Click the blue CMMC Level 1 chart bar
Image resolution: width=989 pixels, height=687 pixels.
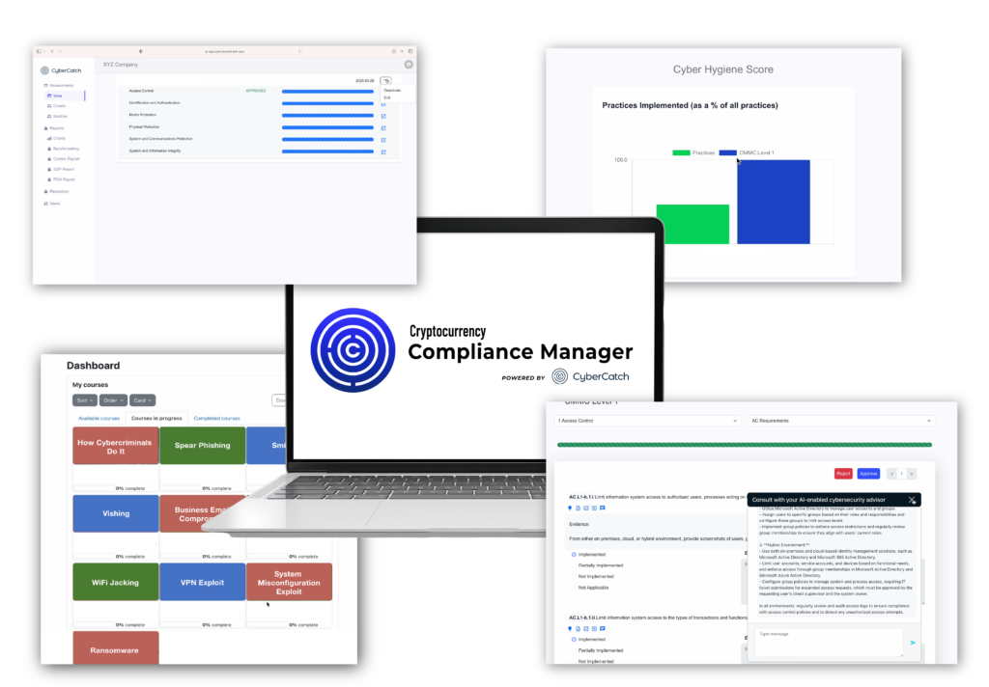click(774, 202)
